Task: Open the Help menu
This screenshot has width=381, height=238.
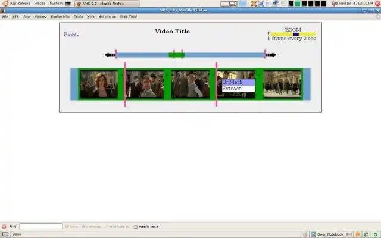Action: click(x=90, y=17)
